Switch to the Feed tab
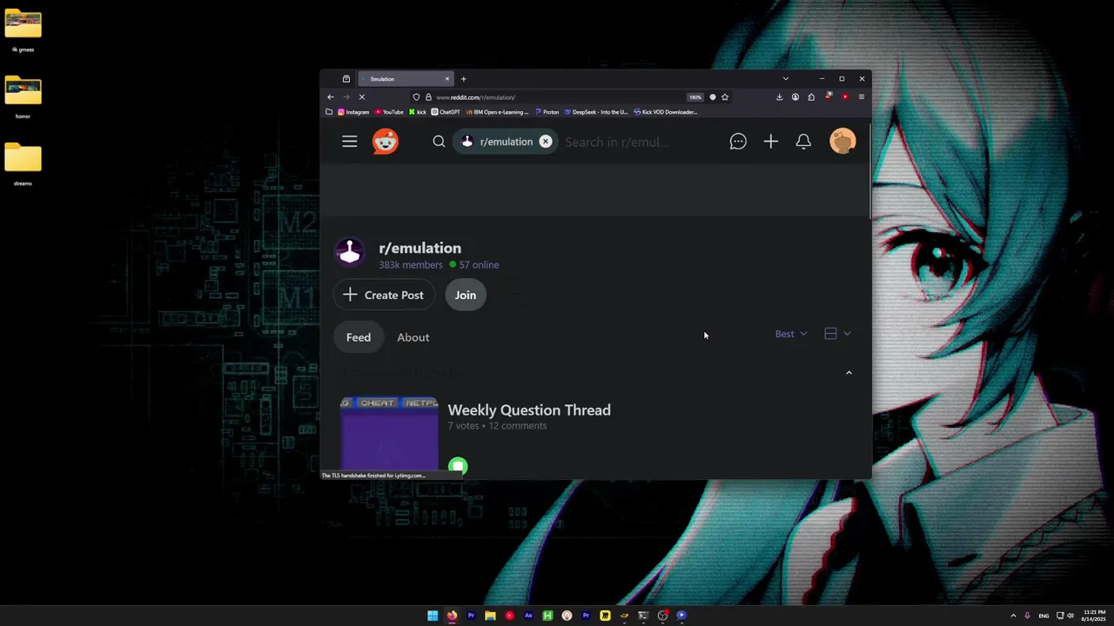This screenshot has width=1114, height=626. point(359,337)
